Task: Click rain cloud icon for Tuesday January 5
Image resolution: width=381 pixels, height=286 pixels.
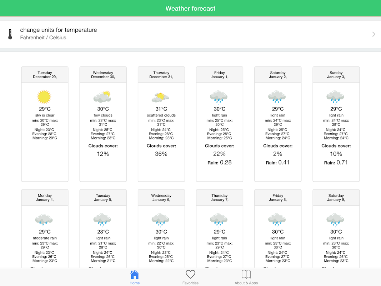Action: point(102,220)
